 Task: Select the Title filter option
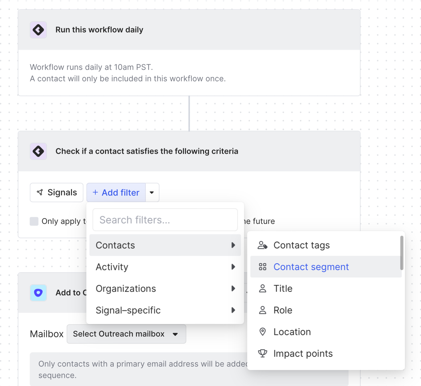click(325, 288)
